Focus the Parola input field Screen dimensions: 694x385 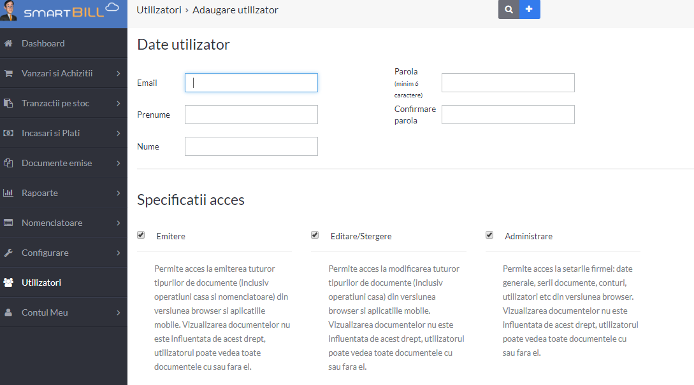coord(508,83)
